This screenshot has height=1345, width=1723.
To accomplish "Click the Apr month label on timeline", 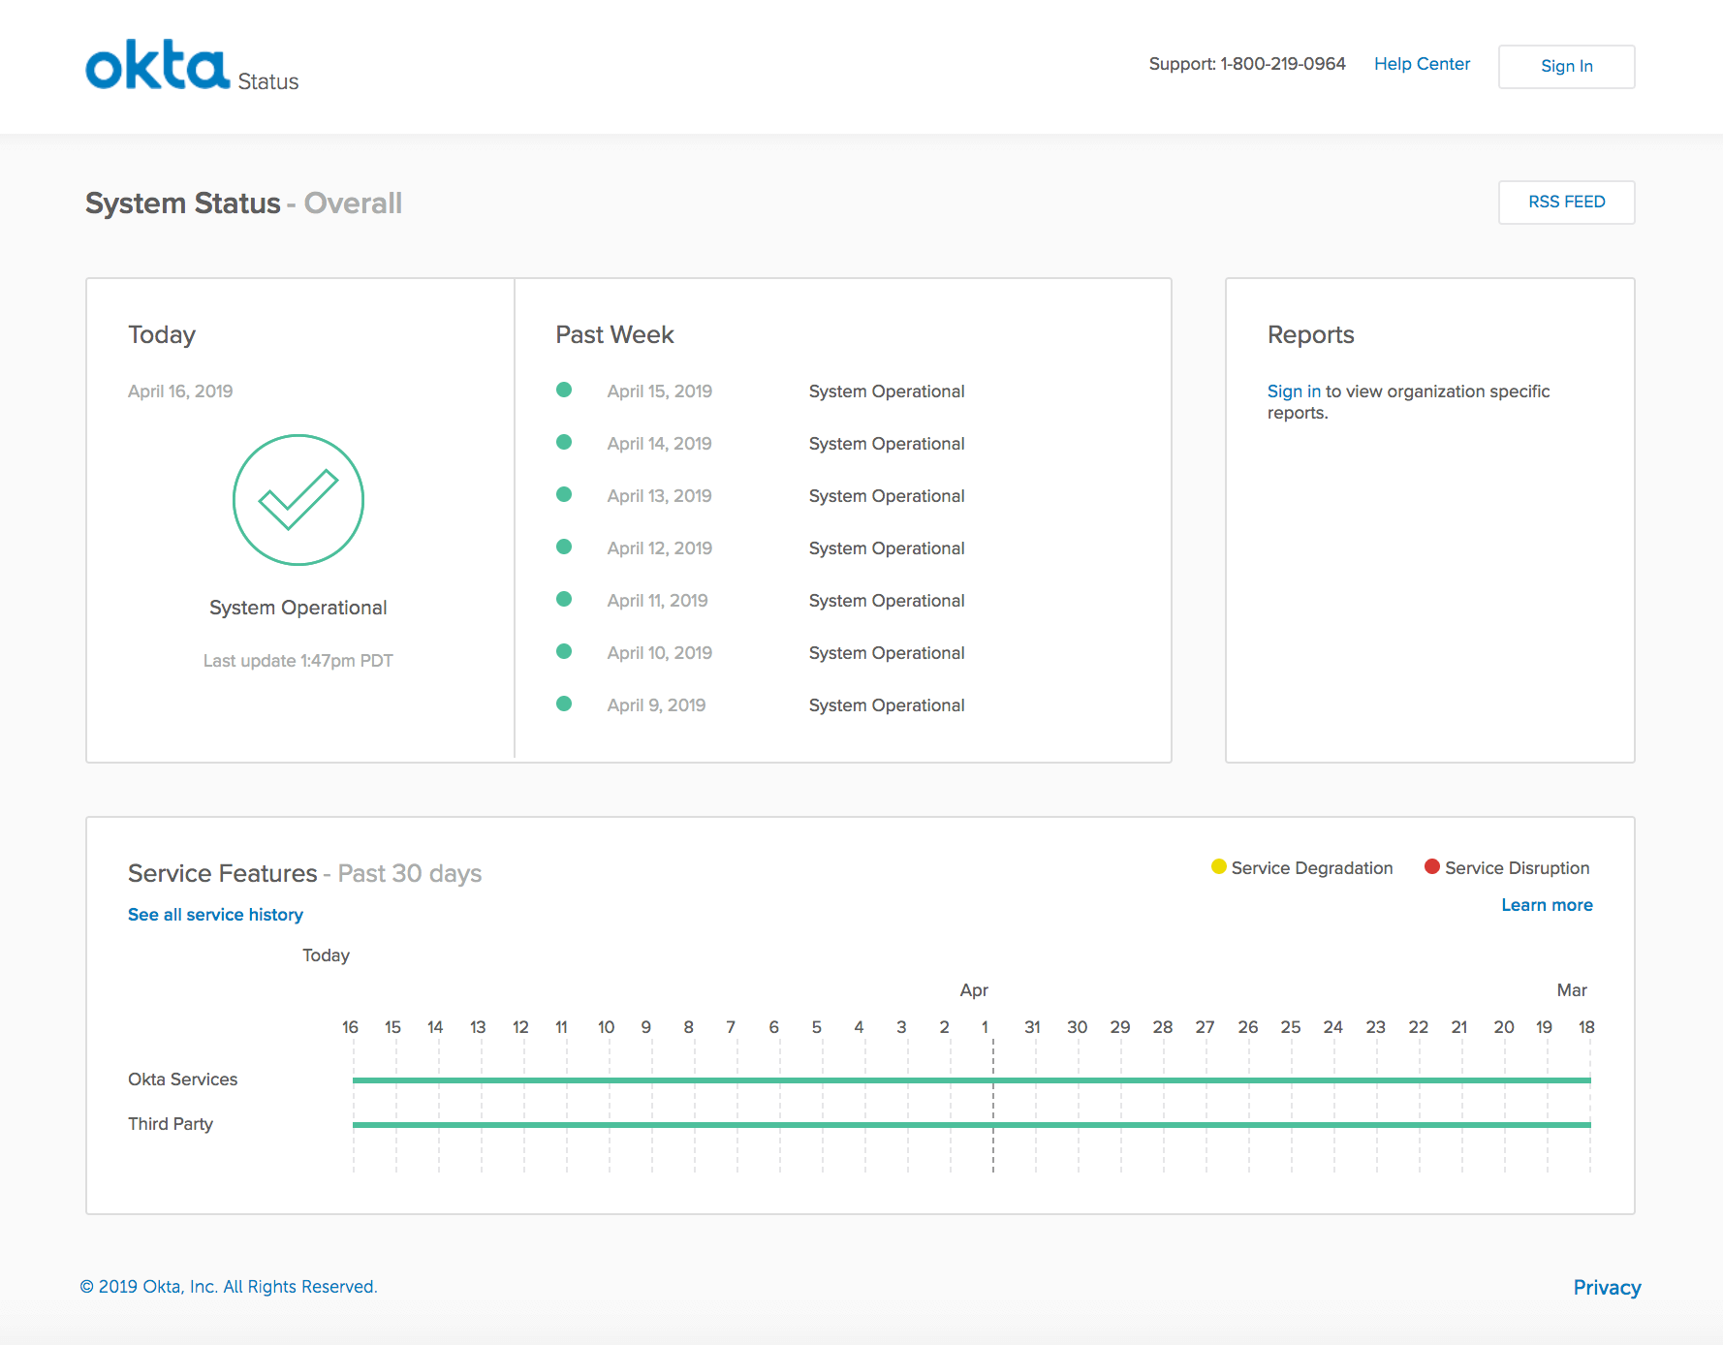I will [974, 990].
